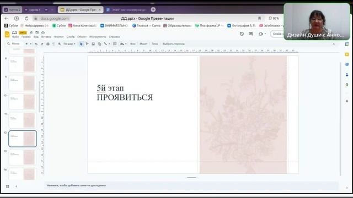Close the ДД.pptx browser tab
Screen dimensions: 353x198
[x=99, y=10]
